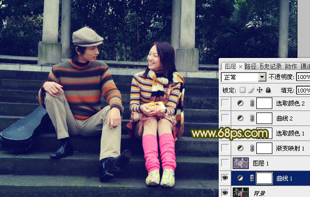Hide the 背景 layer with eye icon
The height and width of the screenshot is (197, 310).
pyautogui.click(x=225, y=192)
